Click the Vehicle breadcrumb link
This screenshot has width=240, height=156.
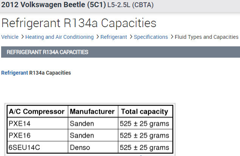10,37
